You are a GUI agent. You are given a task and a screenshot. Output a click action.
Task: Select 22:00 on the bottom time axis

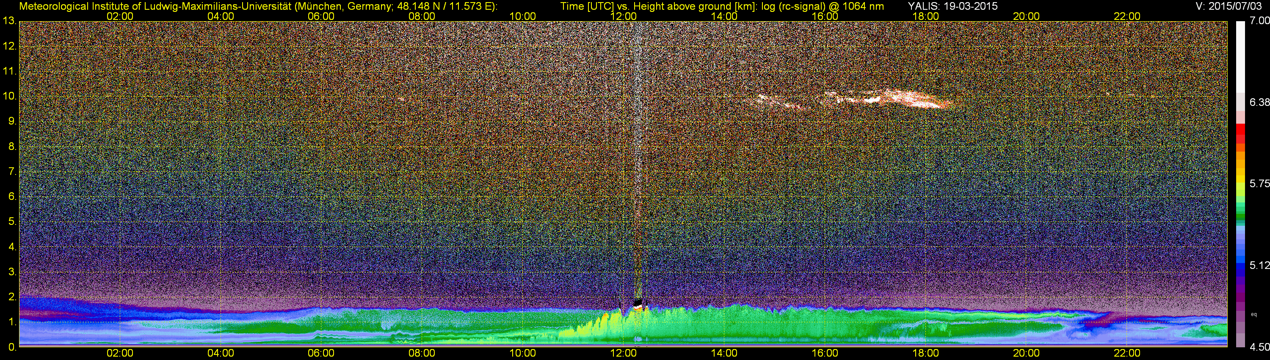[1127, 353]
